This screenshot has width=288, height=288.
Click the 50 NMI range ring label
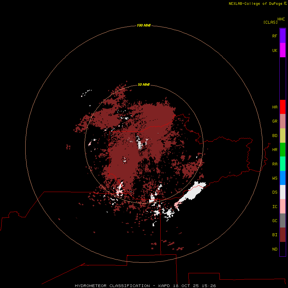click(144, 85)
